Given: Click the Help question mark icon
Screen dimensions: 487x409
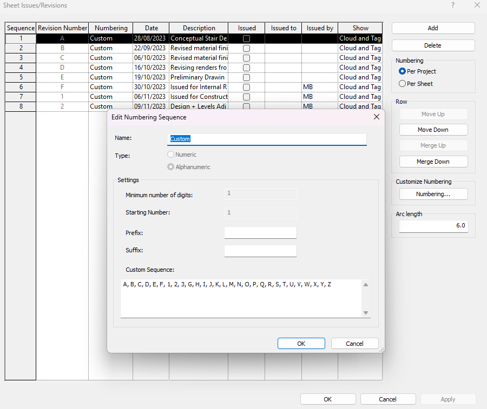Looking at the screenshot, I should point(453,5).
